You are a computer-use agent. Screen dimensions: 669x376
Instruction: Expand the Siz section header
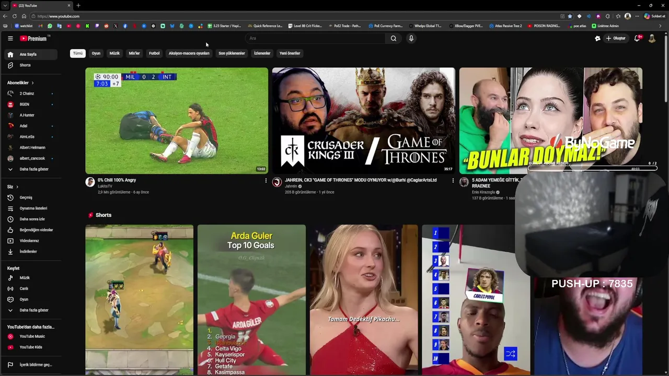pos(13,186)
